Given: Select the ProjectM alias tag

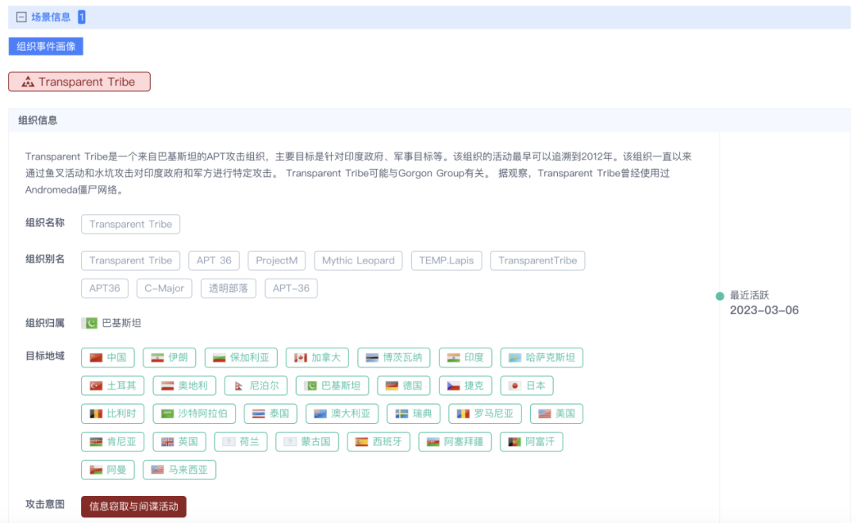Looking at the screenshot, I should [276, 260].
